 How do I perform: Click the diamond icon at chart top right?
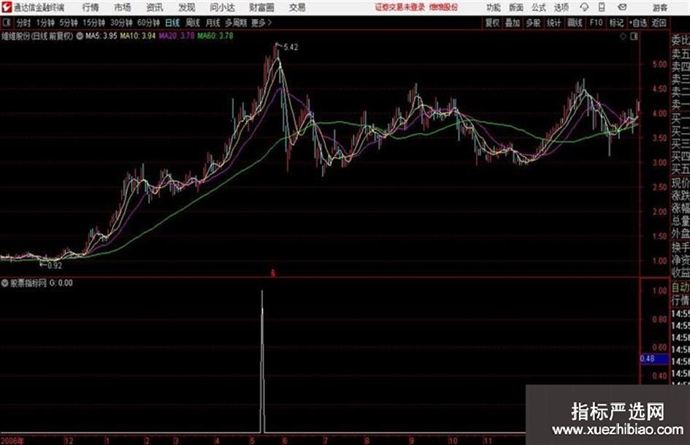[623, 37]
